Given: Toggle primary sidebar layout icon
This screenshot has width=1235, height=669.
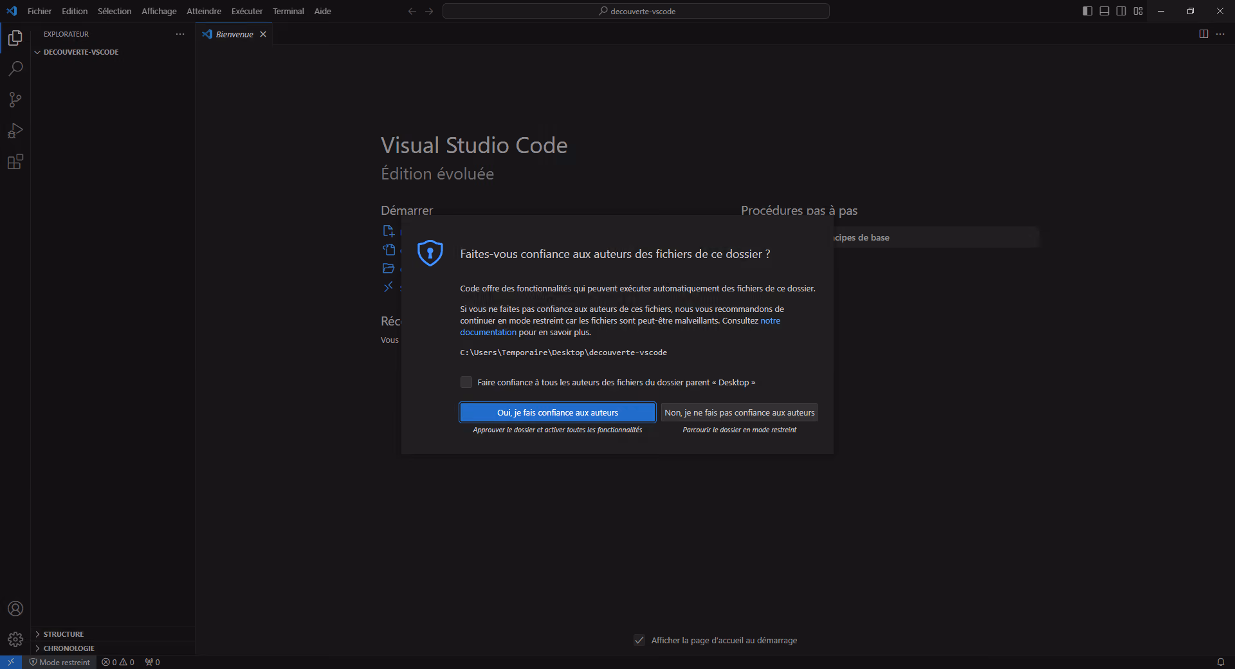Looking at the screenshot, I should (x=1088, y=11).
